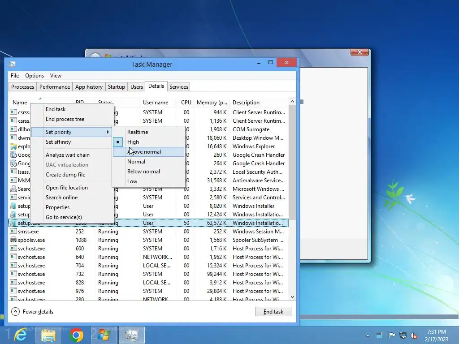
Task: Click the lsass process icon
Action: (x=13, y=172)
